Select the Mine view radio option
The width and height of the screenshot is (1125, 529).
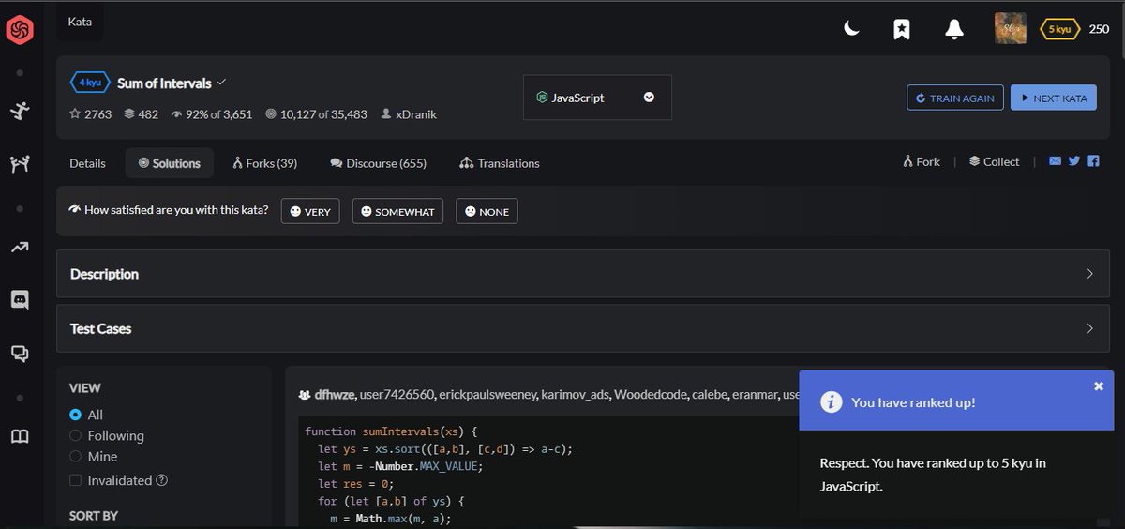point(75,456)
